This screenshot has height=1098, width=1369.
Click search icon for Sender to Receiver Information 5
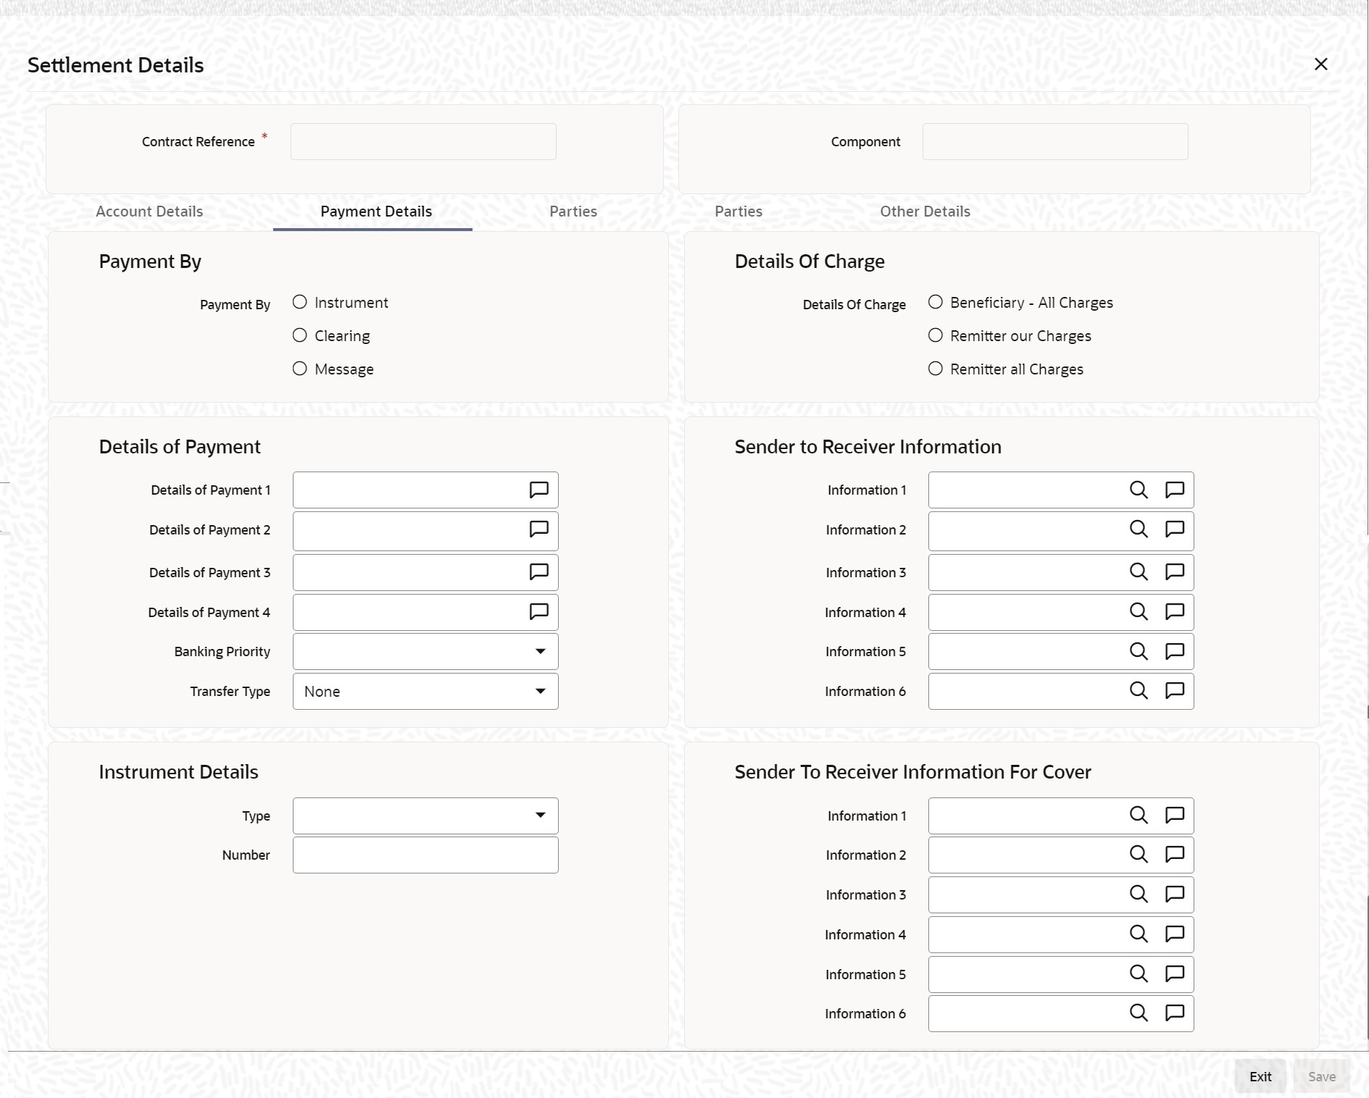click(x=1139, y=651)
